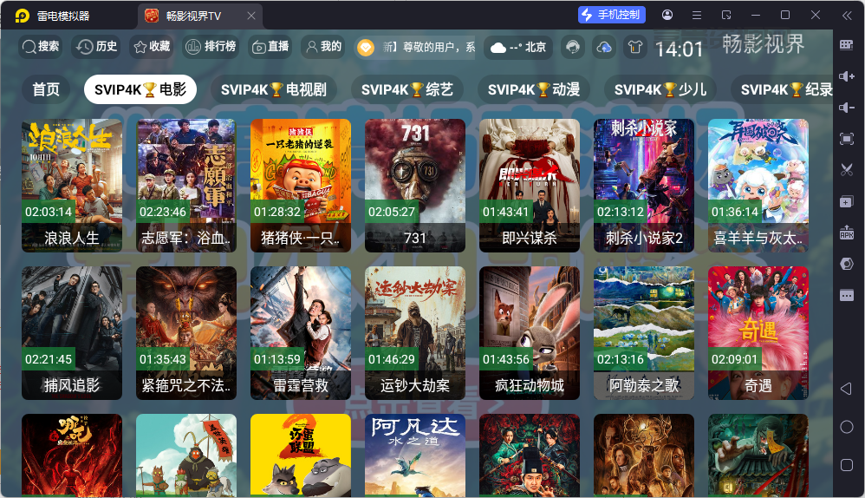Open the red flame 哪吒 poster
The width and height of the screenshot is (865, 498).
pos(72,455)
